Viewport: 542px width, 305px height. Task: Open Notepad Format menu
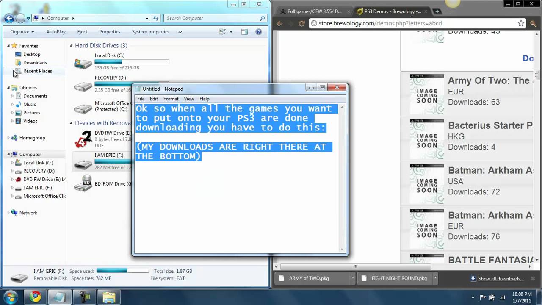click(171, 99)
